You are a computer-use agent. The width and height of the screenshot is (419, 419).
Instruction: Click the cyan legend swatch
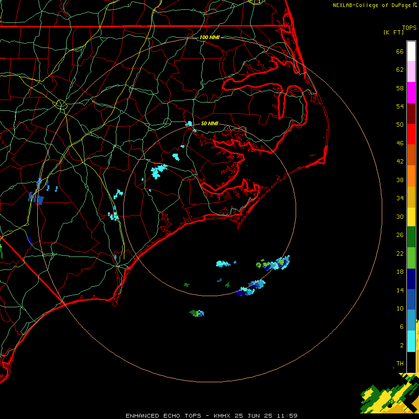point(411,341)
